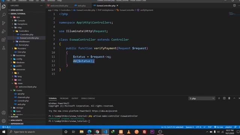Open the Windows Start menu

[x=4, y=132]
